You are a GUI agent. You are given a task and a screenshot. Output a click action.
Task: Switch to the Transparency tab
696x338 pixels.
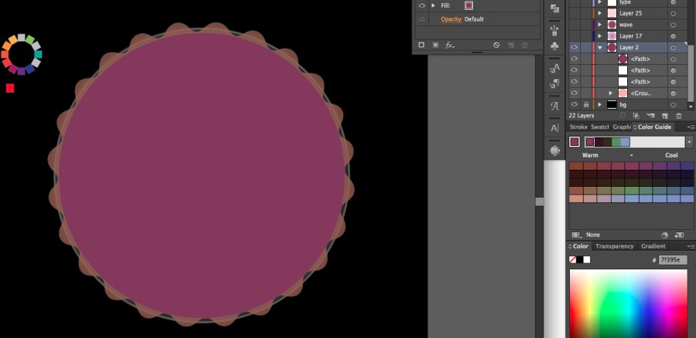[x=615, y=246]
